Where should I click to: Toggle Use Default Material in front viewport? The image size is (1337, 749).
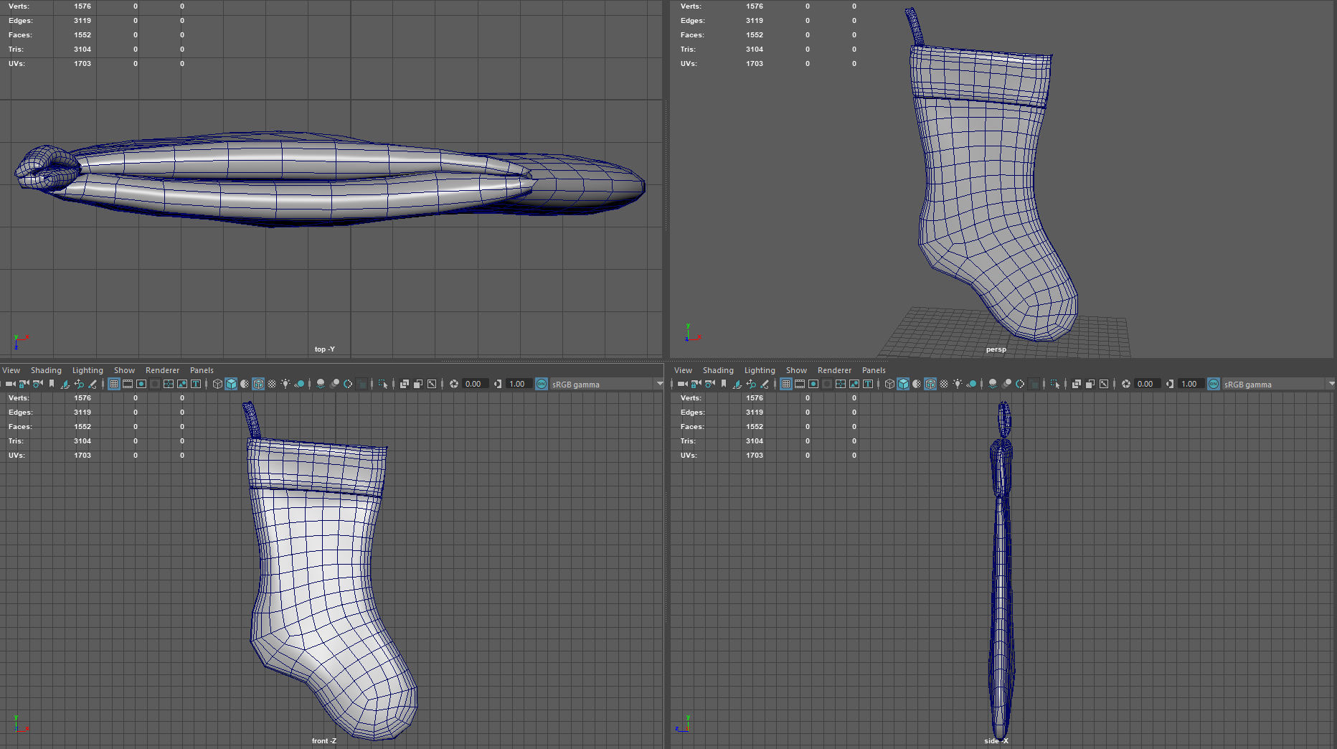coord(245,384)
